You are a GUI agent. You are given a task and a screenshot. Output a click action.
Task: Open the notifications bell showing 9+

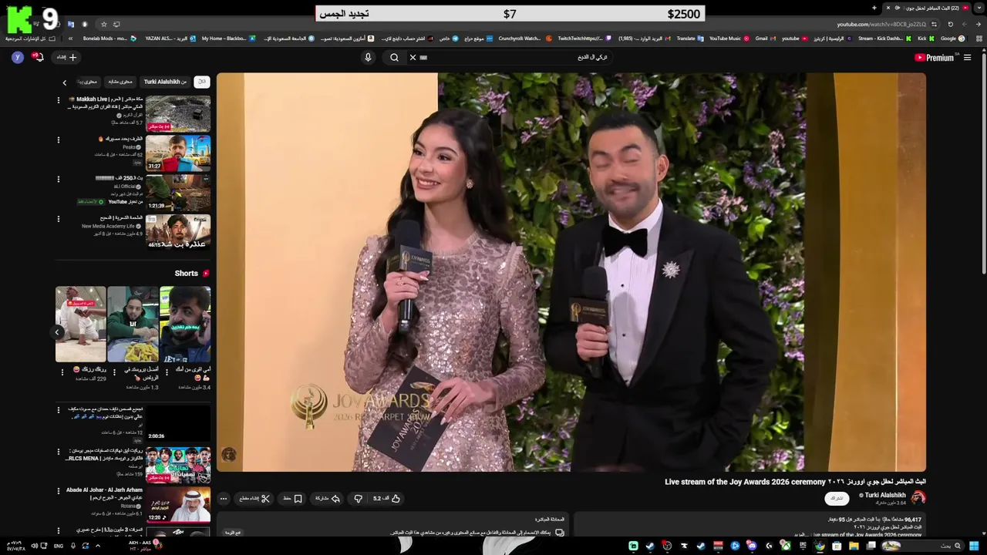tap(37, 57)
